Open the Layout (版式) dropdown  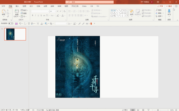coord(25,10)
